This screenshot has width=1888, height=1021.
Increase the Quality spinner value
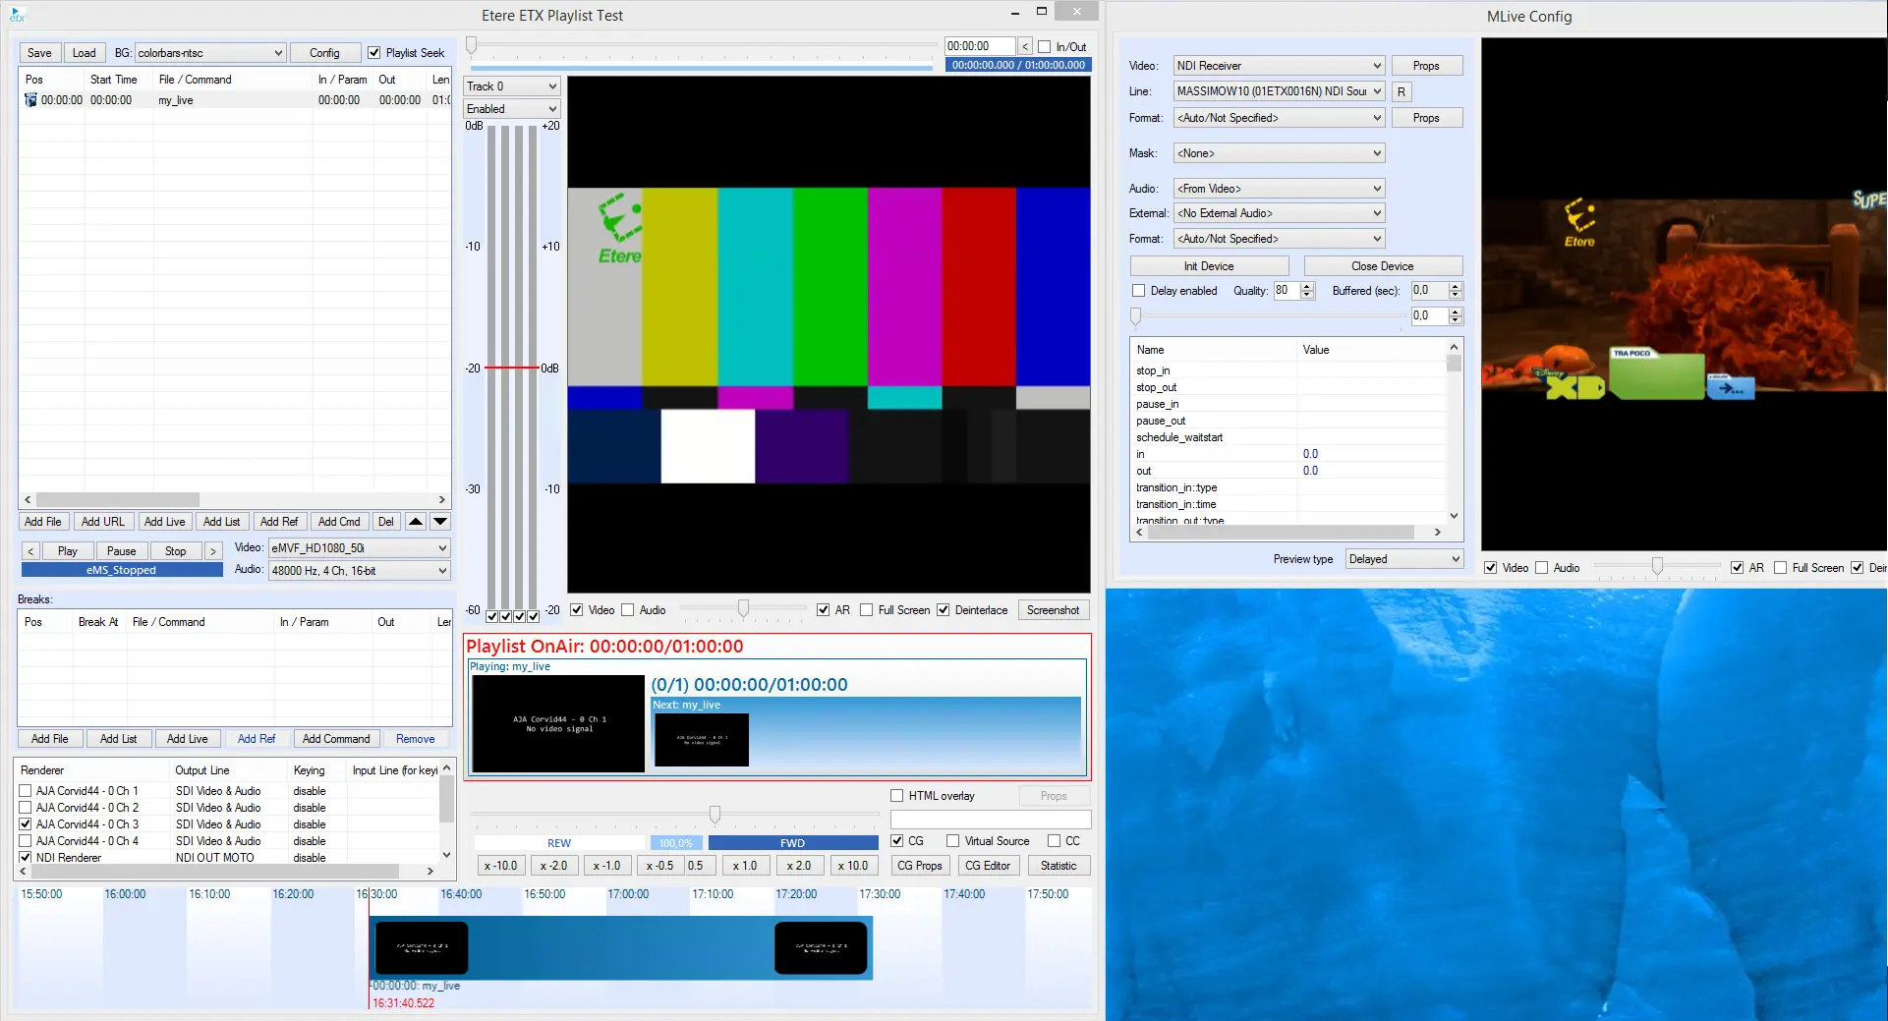1306,286
